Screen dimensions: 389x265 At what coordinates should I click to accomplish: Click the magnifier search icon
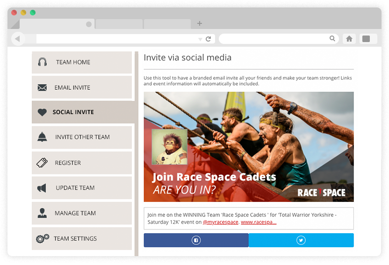[x=332, y=38]
